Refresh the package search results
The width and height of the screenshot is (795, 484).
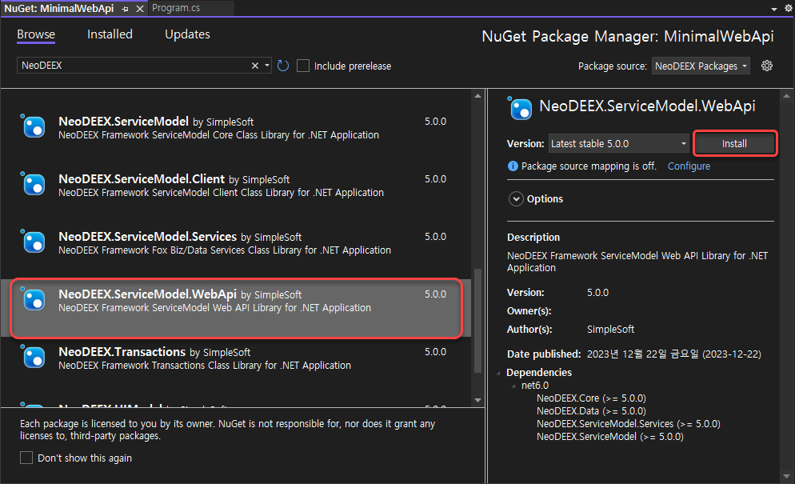[283, 66]
